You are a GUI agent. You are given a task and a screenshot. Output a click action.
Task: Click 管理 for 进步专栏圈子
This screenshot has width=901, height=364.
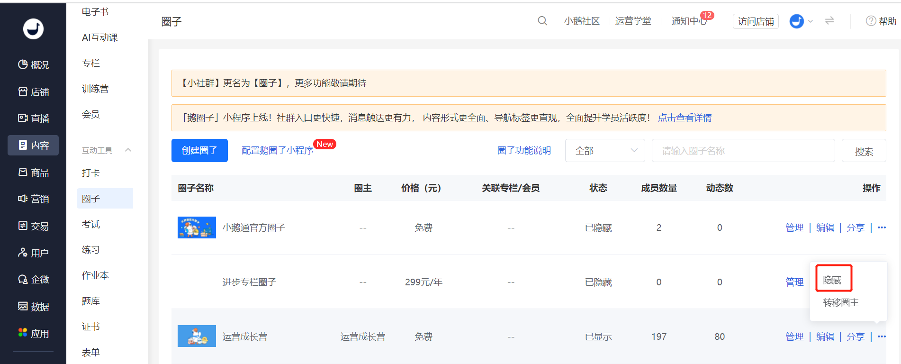[x=794, y=282]
